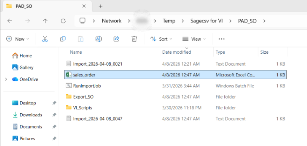Click the Share icon in toolbar
Viewport: 307px width, 146px height.
pyautogui.click(x=116, y=39)
